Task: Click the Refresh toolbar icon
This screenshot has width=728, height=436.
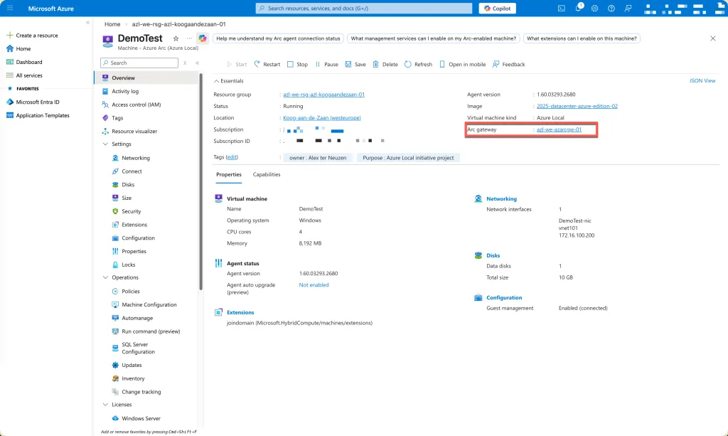Action: pos(408,64)
